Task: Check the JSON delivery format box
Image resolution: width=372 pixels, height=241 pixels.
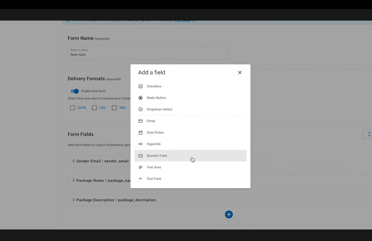Action: tap(73, 108)
